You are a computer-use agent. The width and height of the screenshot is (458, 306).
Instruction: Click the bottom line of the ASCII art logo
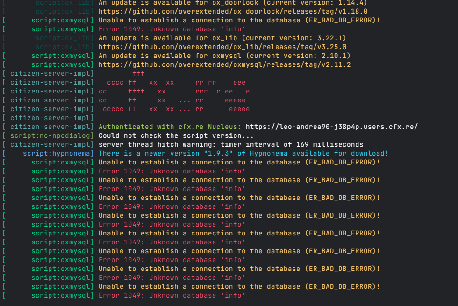[176, 109]
